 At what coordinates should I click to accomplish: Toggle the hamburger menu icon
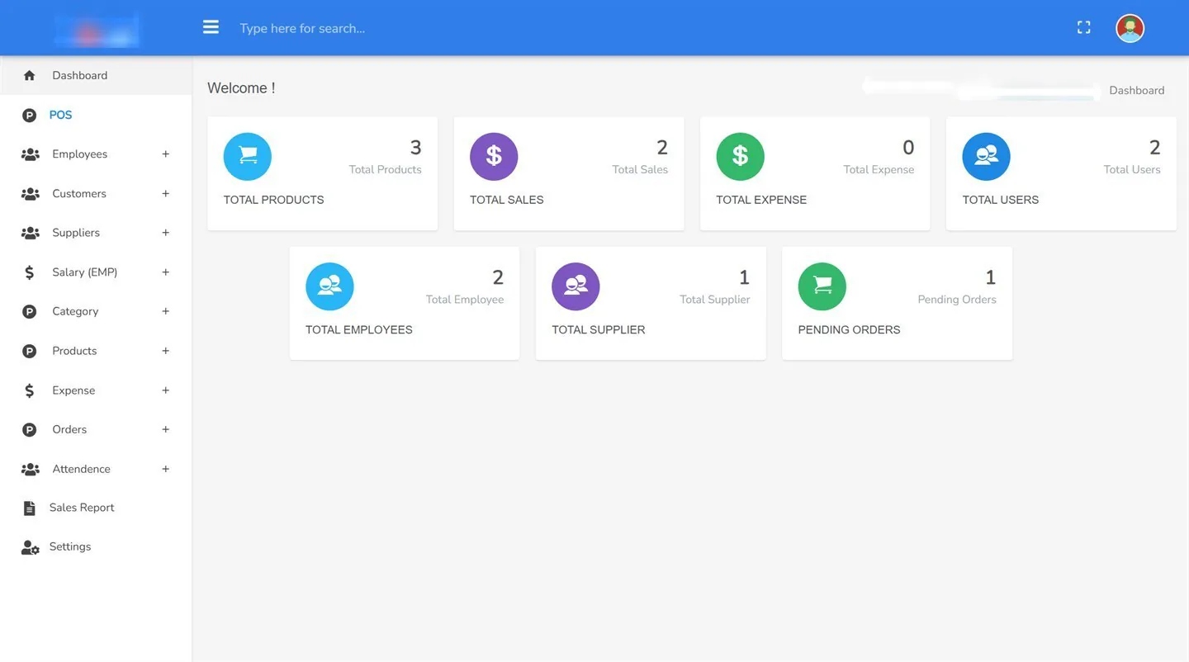point(211,27)
